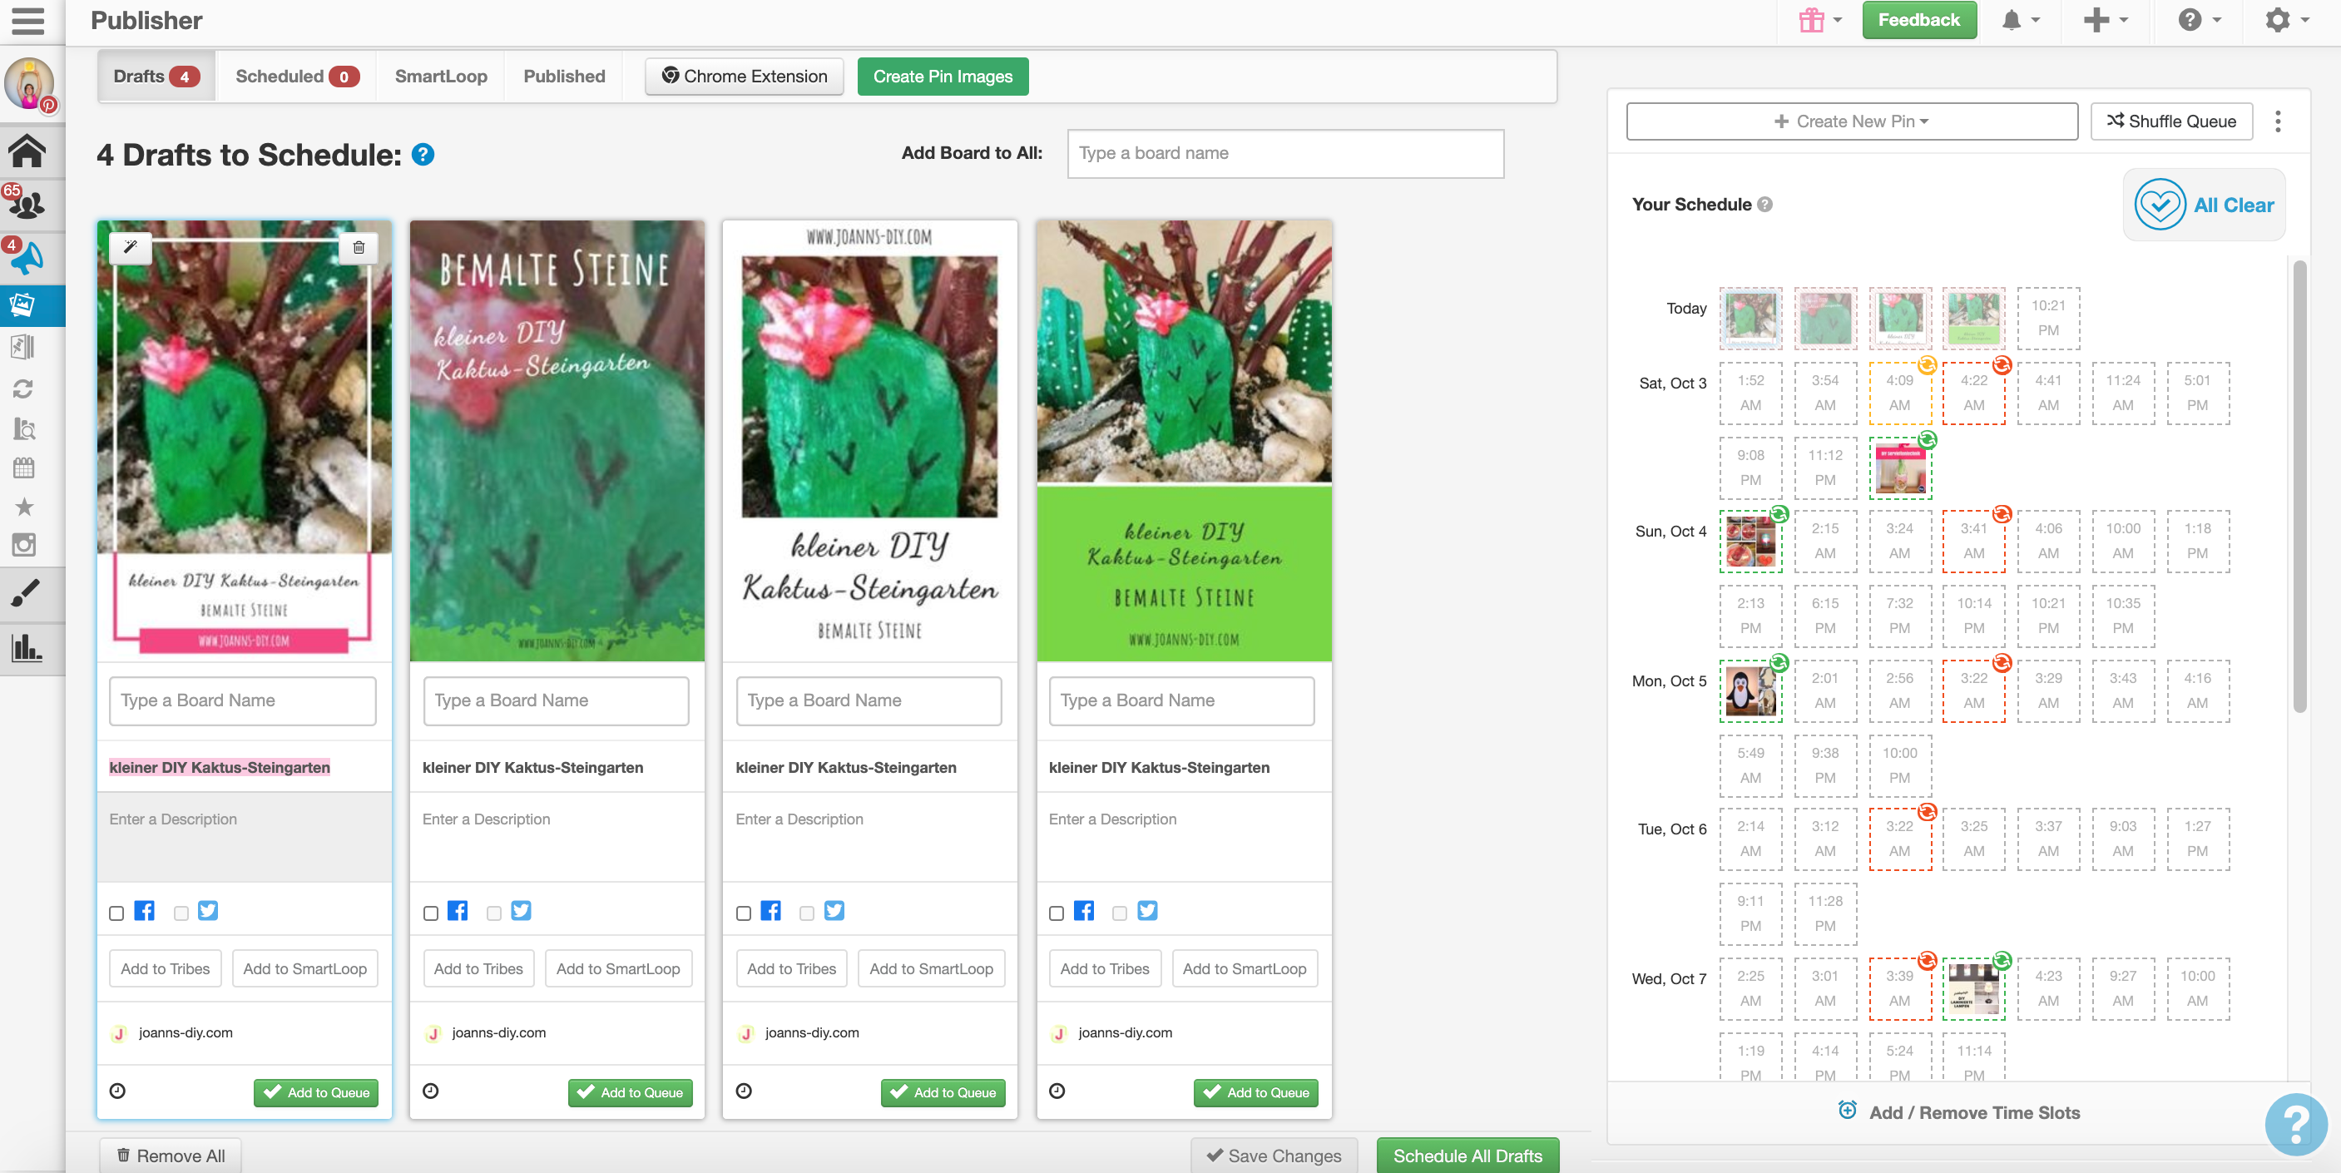Open the hamburger menu icon
The height and width of the screenshot is (1173, 2341).
[x=27, y=20]
